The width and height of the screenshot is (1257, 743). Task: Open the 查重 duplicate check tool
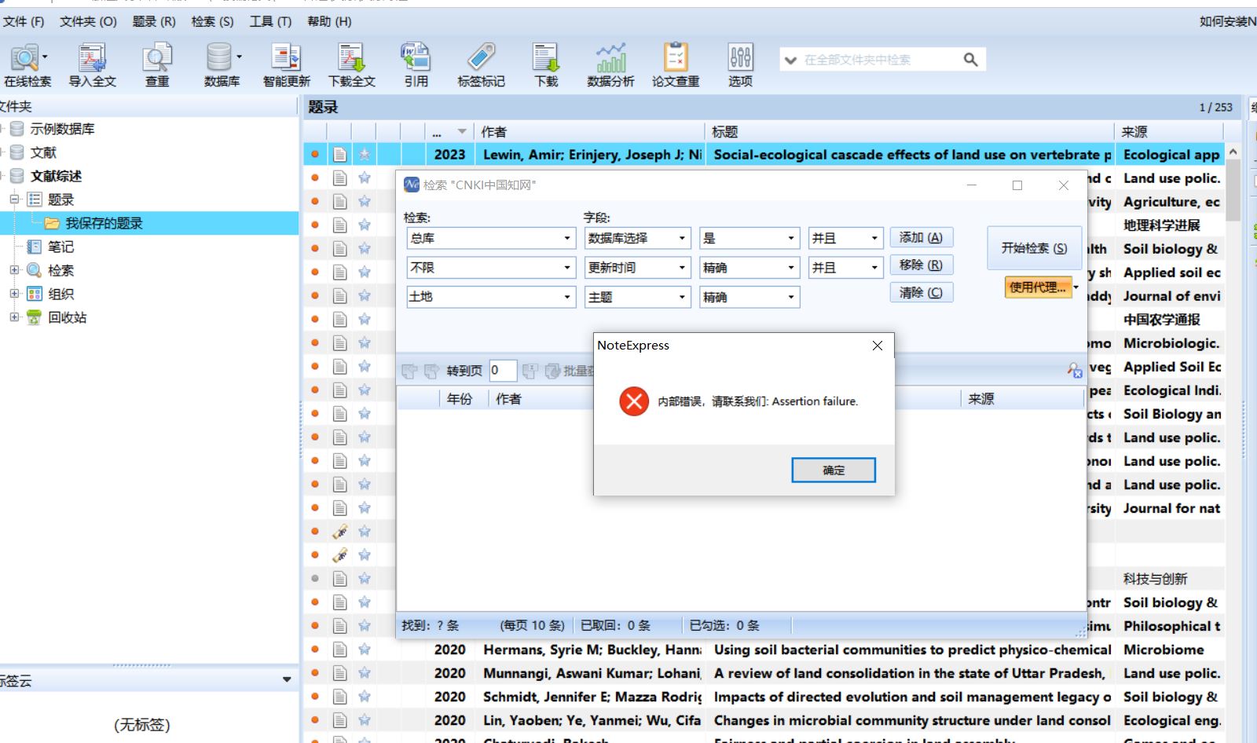point(157,64)
